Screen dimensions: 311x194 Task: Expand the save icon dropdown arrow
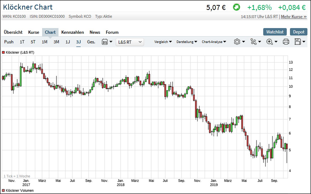click(304, 42)
